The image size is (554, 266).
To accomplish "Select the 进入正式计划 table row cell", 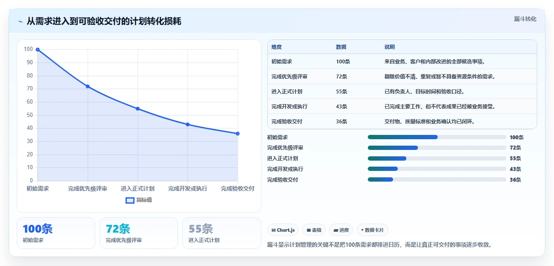I will click(287, 92).
